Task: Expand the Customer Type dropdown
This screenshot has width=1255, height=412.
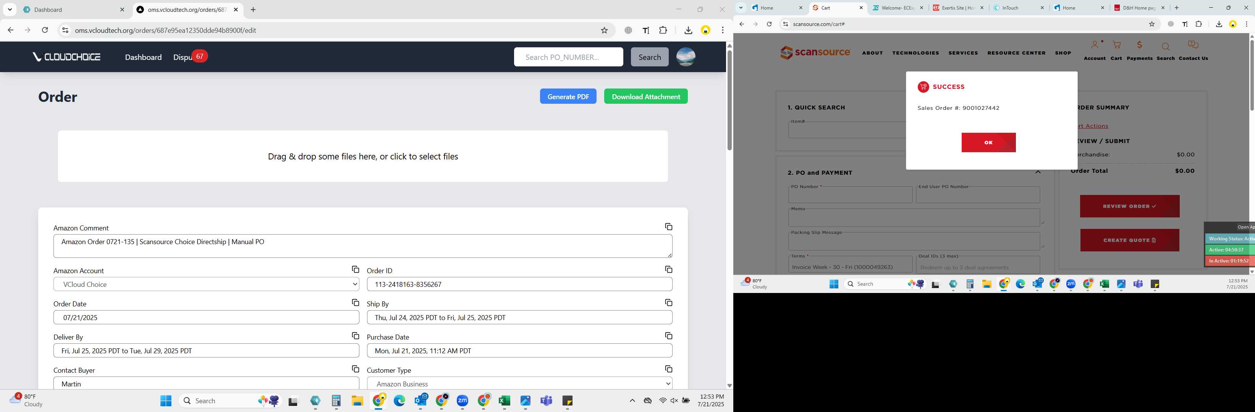Action: click(x=519, y=384)
